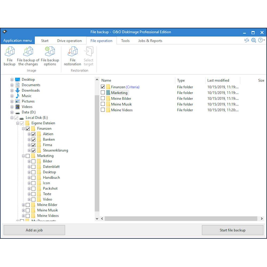The image size is (267, 267).
Task: Click the Downloads folder icon in tree
Action: (18, 91)
